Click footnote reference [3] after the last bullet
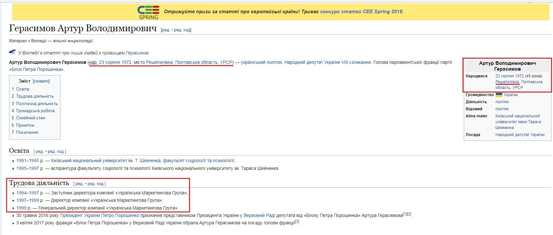 [297, 222]
